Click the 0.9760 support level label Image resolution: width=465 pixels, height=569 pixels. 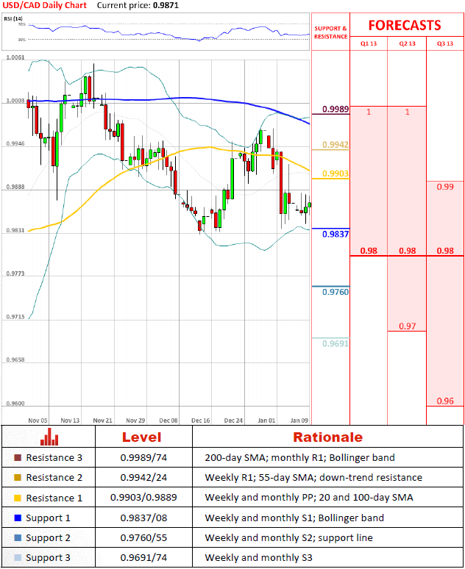[x=336, y=292]
